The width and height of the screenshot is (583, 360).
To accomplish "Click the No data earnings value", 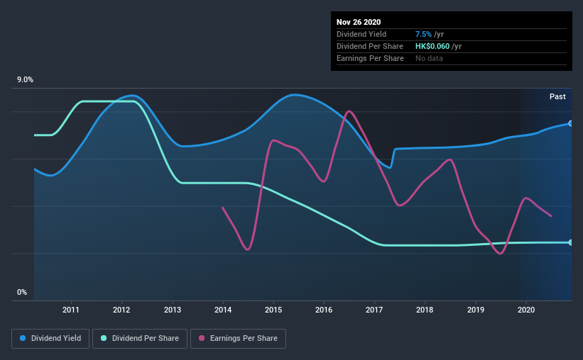I will (x=429, y=58).
